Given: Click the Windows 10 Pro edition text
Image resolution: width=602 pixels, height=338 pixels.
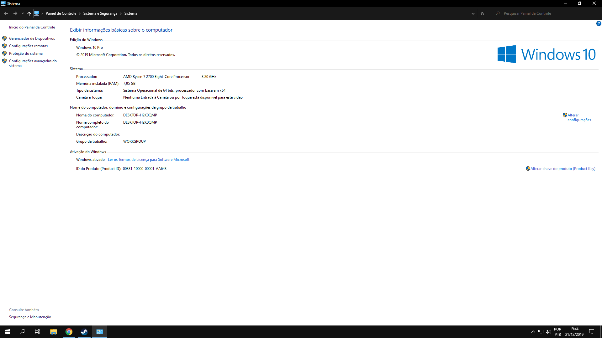Looking at the screenshot, I should tap(89, 48).
